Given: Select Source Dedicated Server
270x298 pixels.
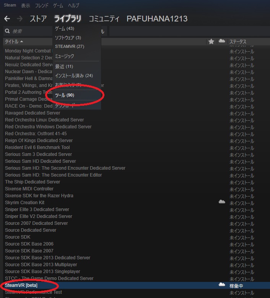Looking at the screenshot, I should pos(31,230).
